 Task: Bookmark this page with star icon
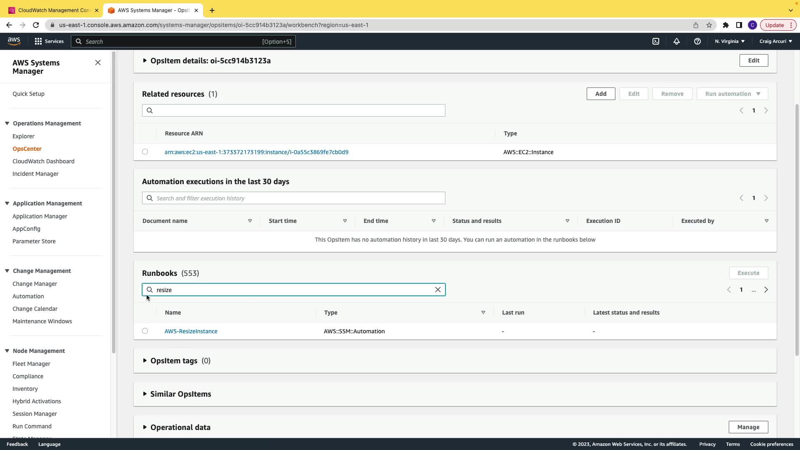[709, 25]
